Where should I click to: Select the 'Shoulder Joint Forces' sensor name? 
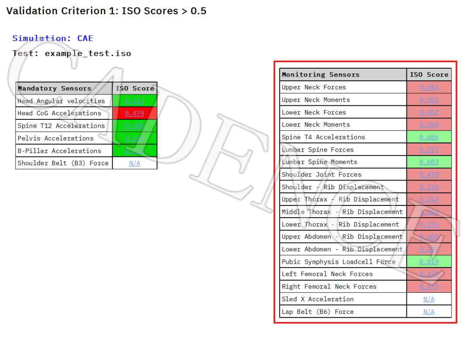tap(322, 174)
